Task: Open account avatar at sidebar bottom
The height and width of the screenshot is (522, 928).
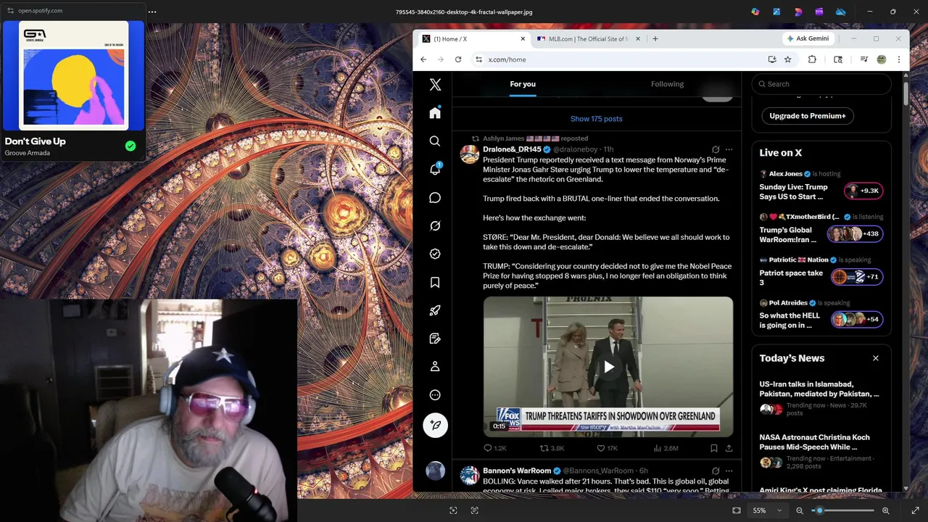Action: (x=435, y=471)
